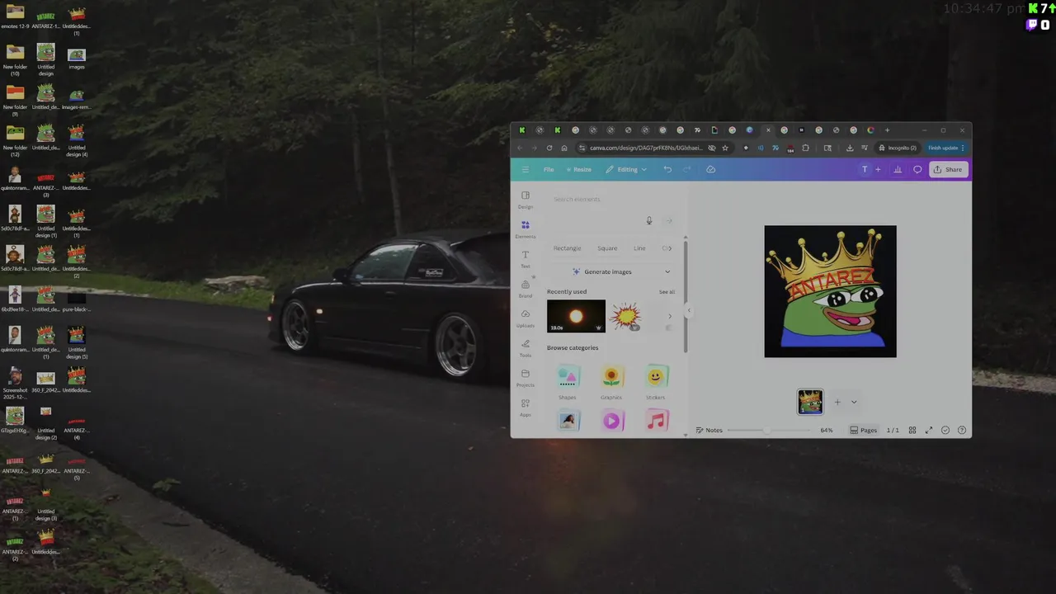
Task: Open a new Chrome tab
Action: (x=887, y=130)
